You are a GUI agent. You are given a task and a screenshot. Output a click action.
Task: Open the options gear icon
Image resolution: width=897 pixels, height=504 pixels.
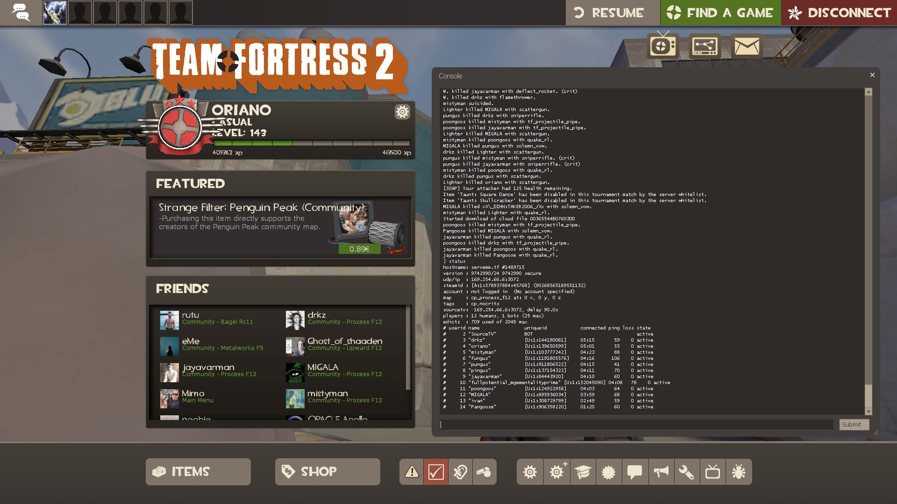pos(530,472)
